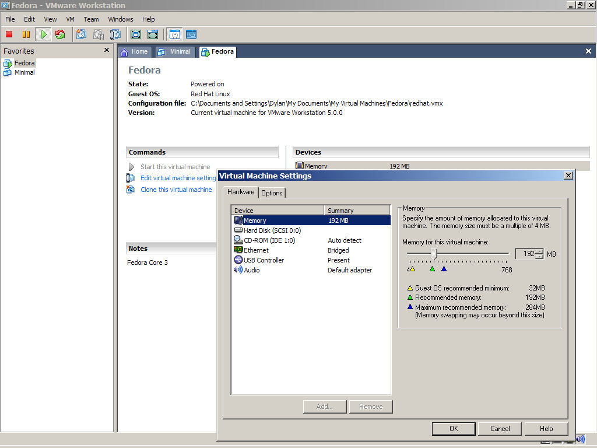This screenshot has width=597, height=448.
Task: Click the Help button in settings dialog
Action: point(546,429)
